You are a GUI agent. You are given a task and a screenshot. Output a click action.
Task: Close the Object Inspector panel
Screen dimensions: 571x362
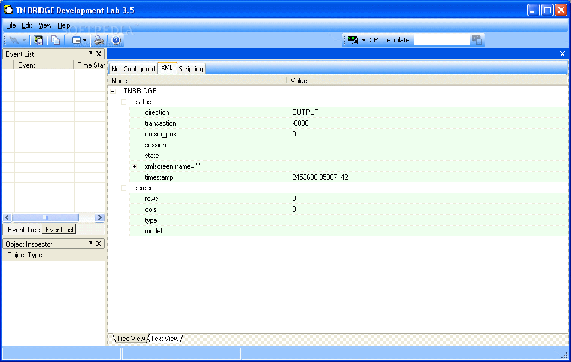(99, 244)
